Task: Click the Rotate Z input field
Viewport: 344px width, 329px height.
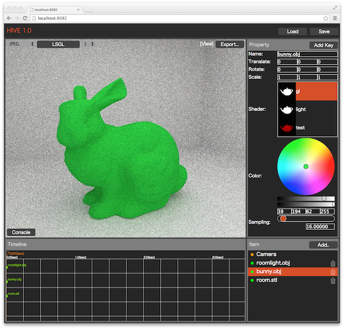Action: point(327,70)
